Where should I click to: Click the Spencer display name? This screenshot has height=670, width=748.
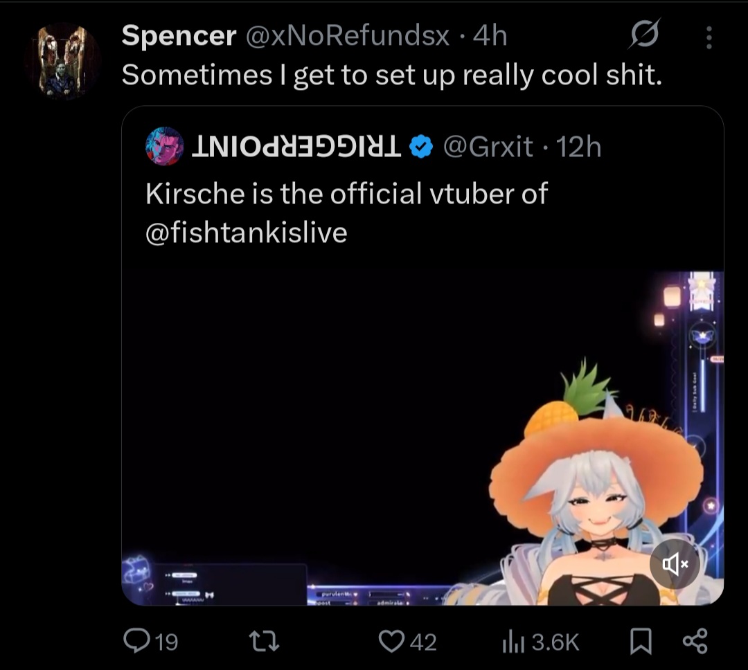[x=179, y=36]
